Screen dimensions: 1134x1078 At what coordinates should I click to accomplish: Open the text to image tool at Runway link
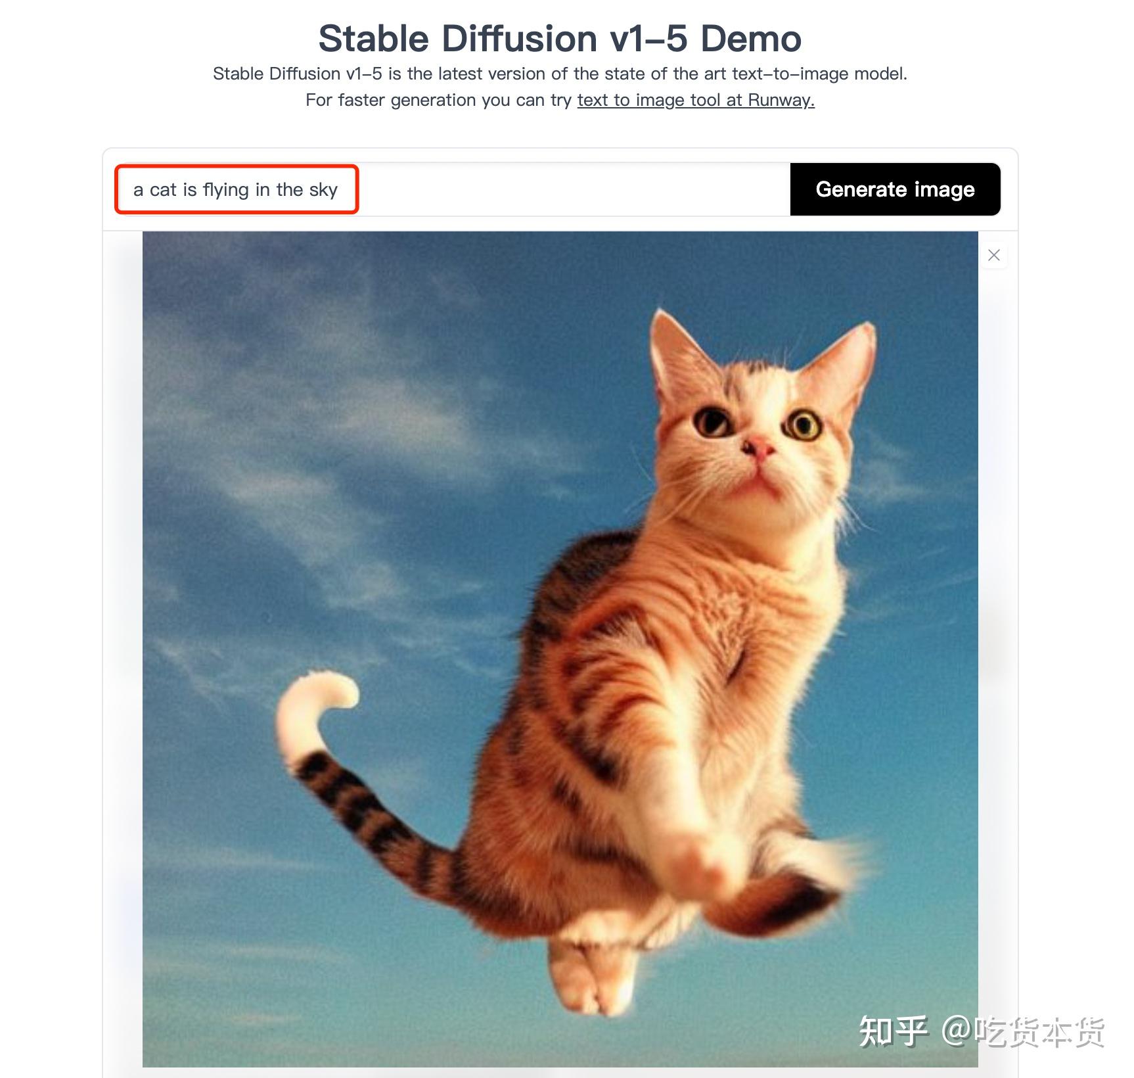696,100
